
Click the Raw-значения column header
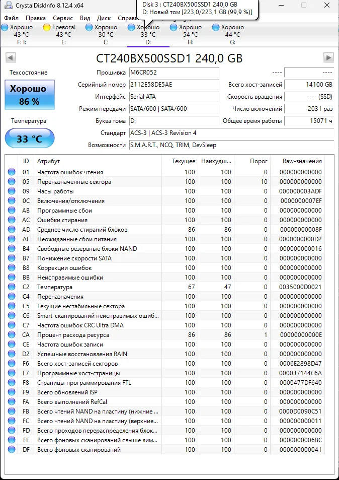298,161
